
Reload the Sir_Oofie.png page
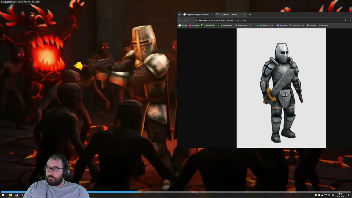(x=190, y=20)
